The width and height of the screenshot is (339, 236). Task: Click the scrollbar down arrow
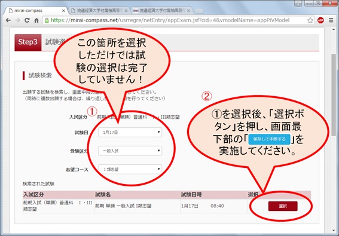point(334,231)
